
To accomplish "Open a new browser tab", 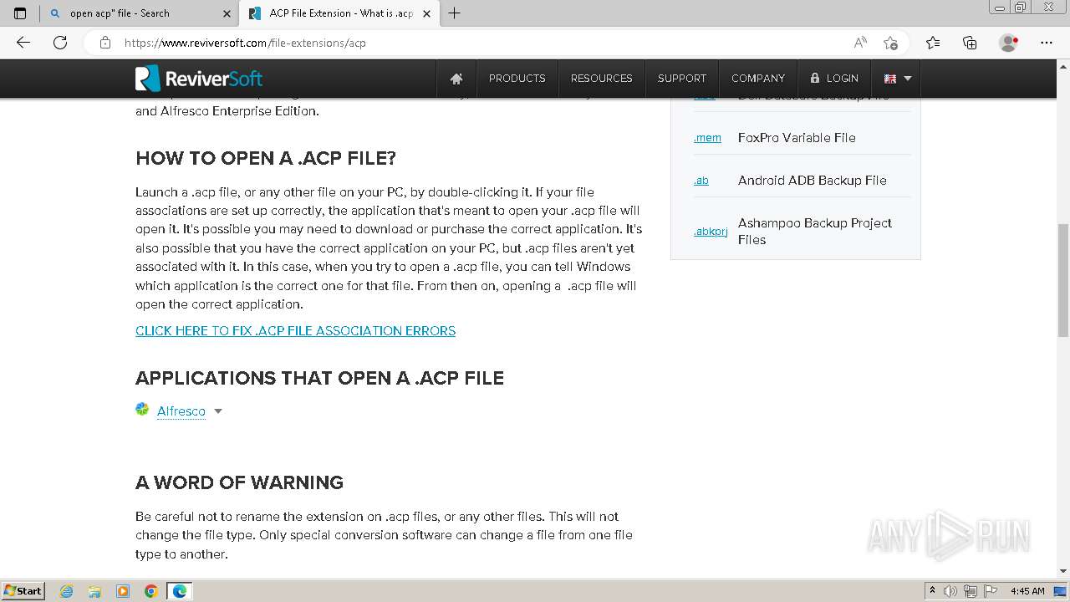I will point(454,13).
